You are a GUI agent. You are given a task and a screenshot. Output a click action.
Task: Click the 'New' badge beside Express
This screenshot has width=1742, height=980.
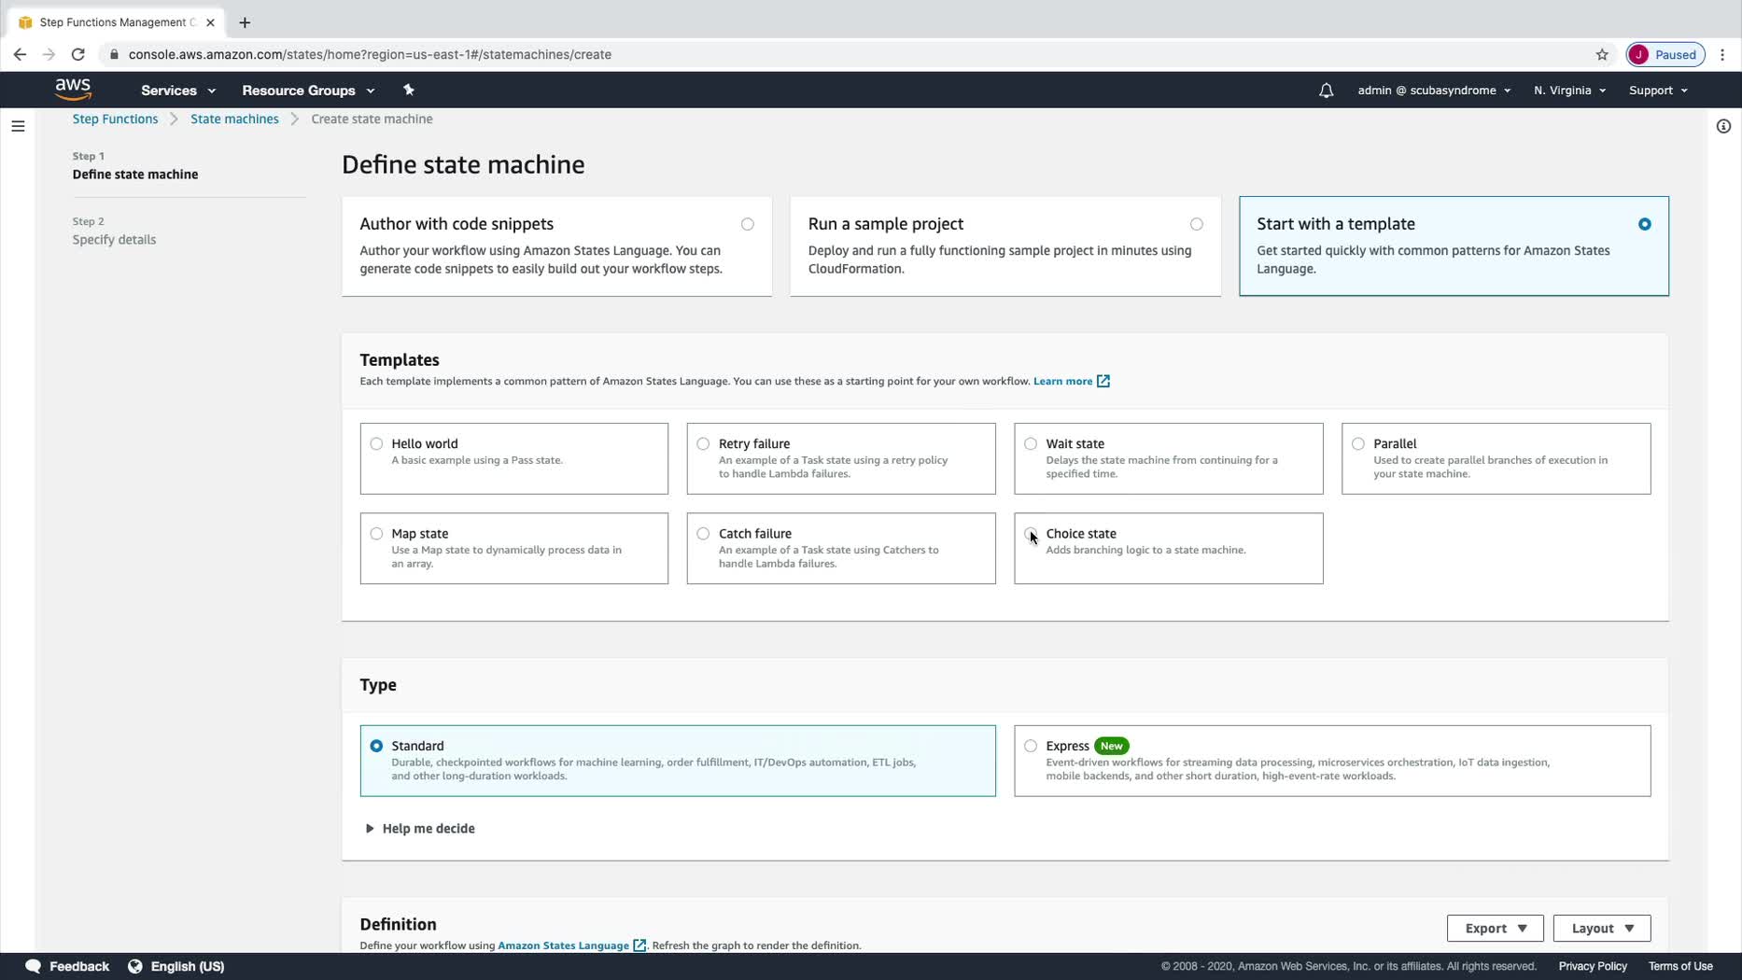click(1111, 746)
